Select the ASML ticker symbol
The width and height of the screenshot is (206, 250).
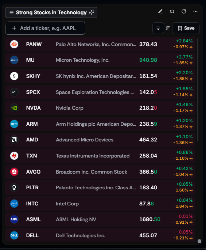(x=33, y=219)
